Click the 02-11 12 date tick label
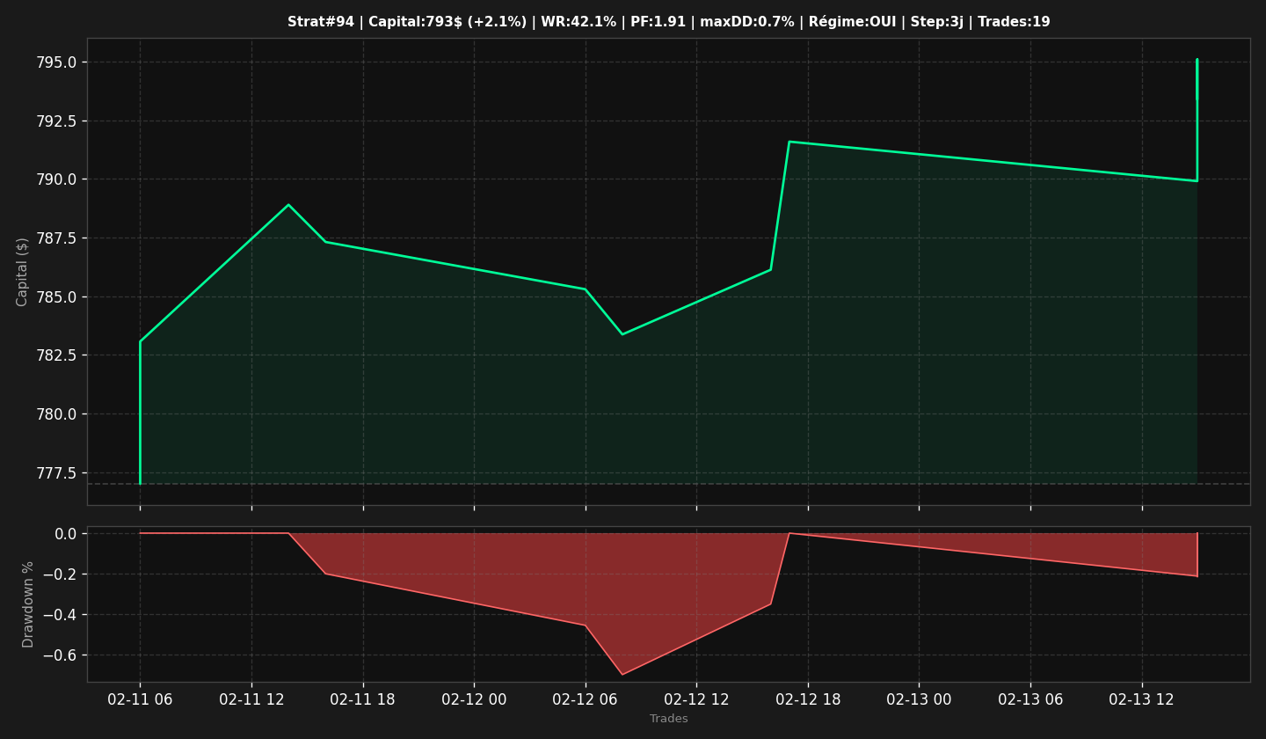This screenshot has height=739, width=1266. coord(251,700)
